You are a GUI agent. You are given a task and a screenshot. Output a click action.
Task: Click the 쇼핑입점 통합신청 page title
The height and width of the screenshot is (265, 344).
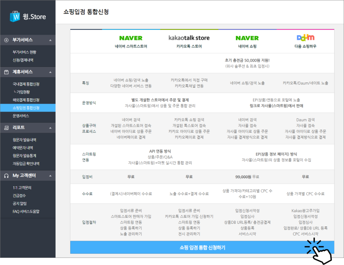click(86, 12)
